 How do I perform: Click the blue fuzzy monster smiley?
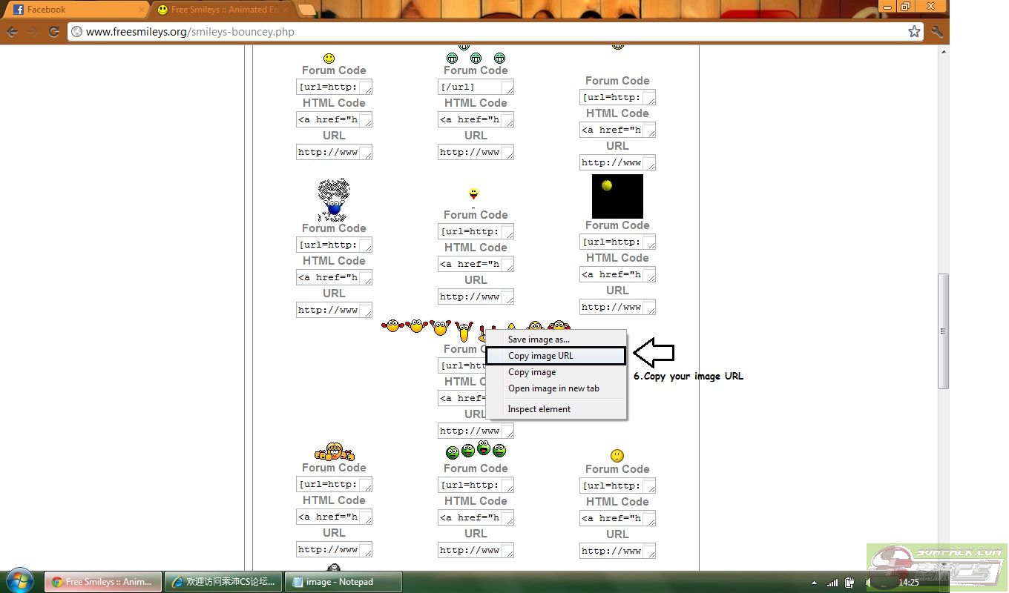334,199
